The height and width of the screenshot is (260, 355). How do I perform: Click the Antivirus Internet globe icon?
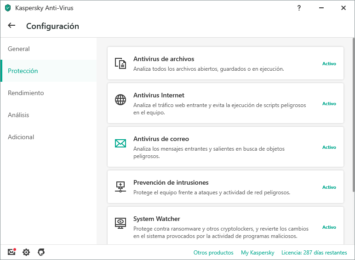(120, 100)
